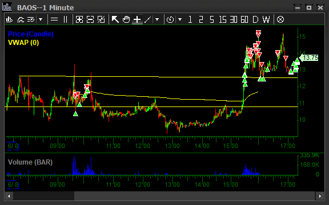Close the BAOS chart window
The image size is (329, 205).
(320, 8)
